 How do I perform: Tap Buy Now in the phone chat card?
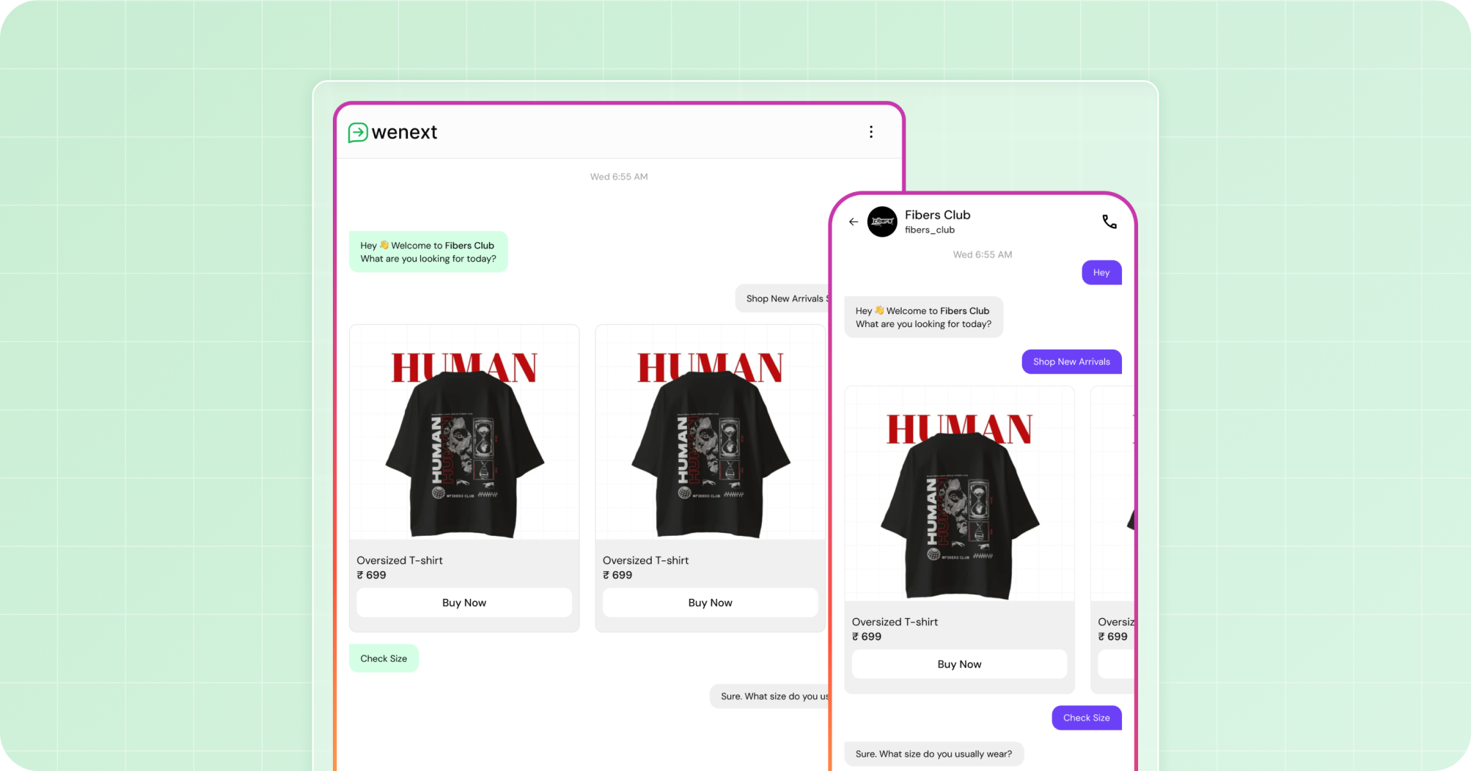click(959, 664)
